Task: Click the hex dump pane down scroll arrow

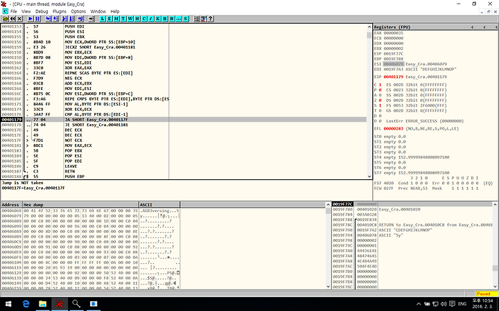Action: [329, 287]
